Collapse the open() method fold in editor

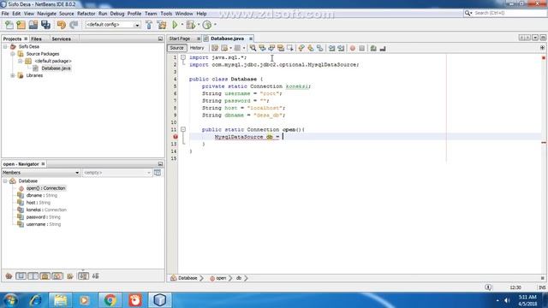[182, 129]
